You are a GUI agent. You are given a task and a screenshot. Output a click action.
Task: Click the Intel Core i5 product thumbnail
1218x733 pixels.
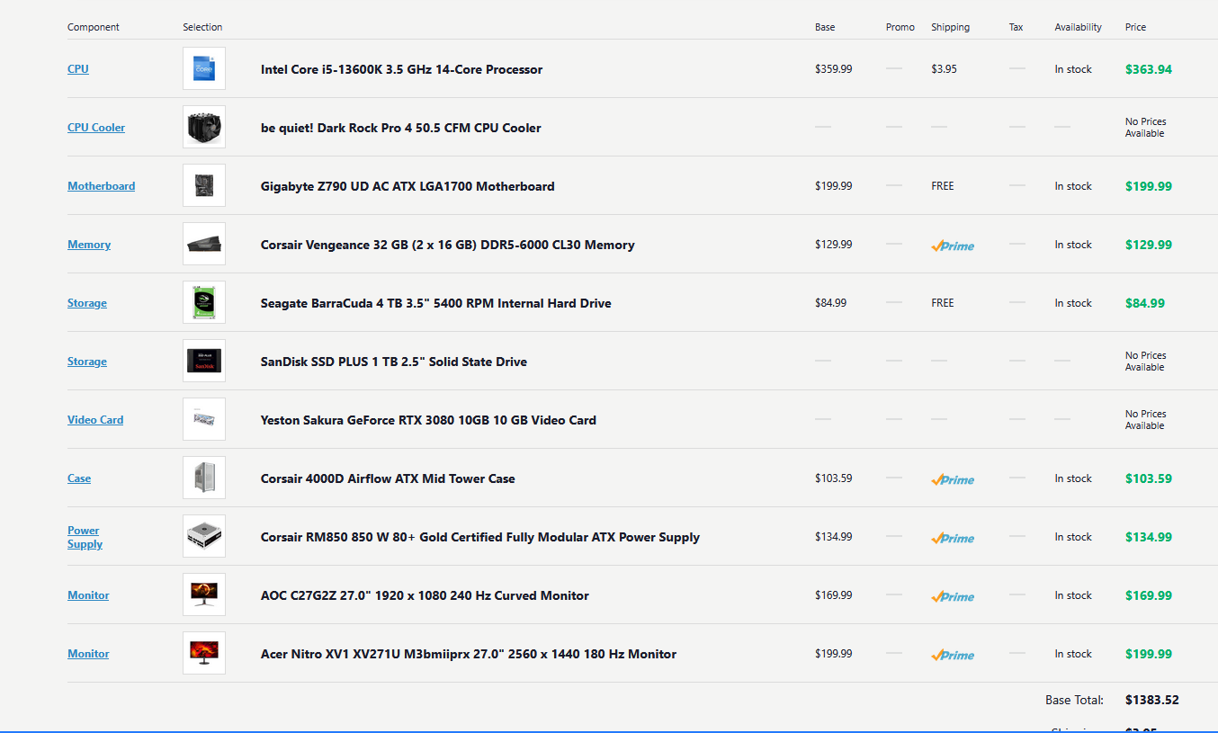204,68
